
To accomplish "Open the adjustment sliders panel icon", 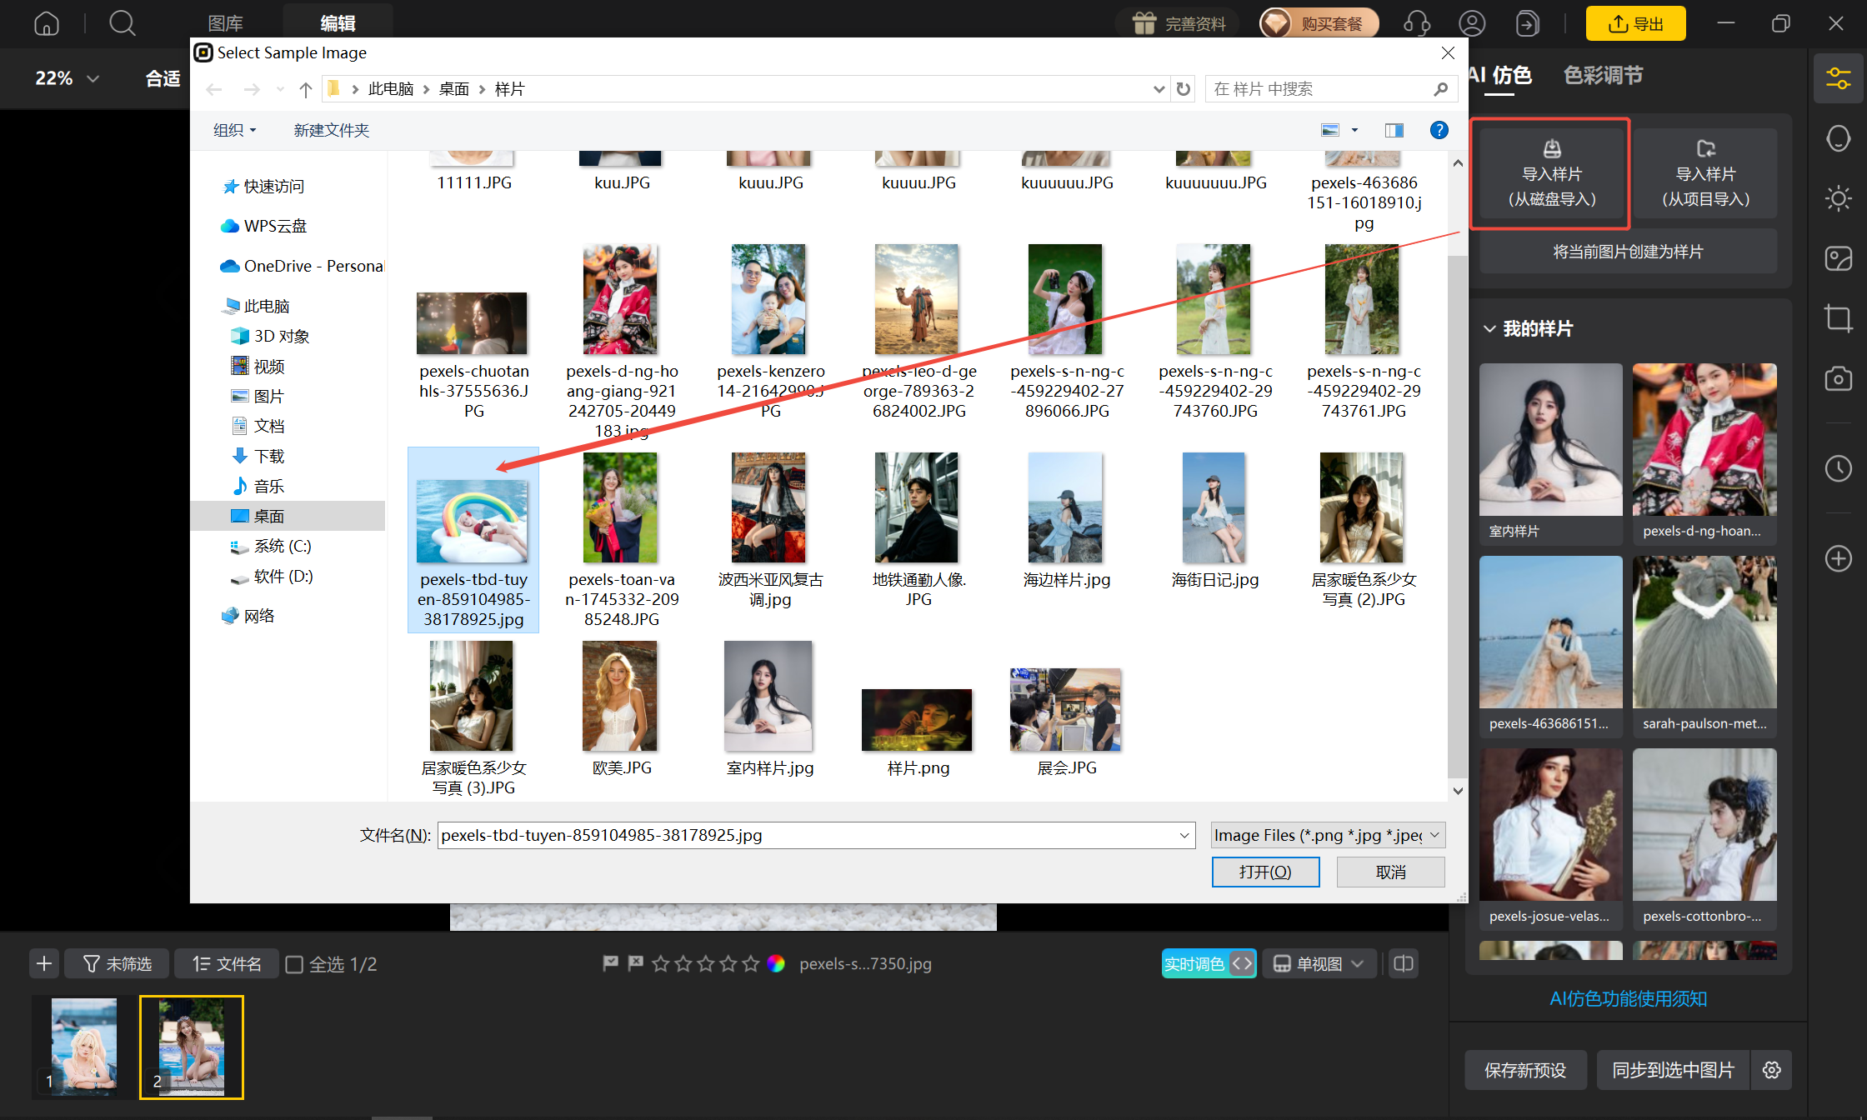I will click(x=1838, y=79).
